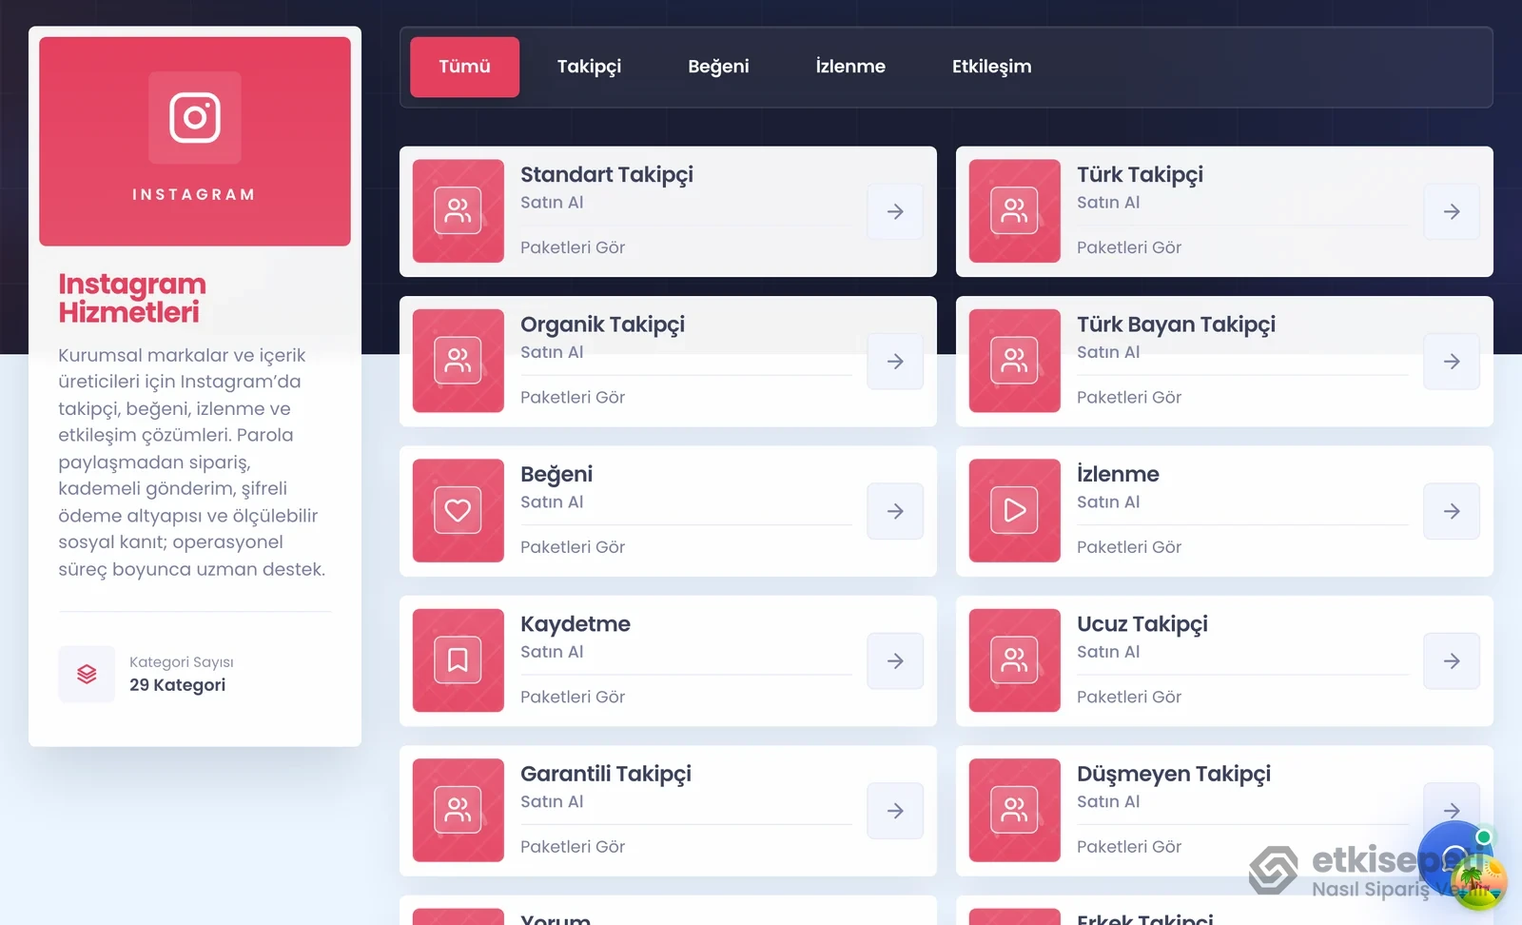Image resolution: width=1522 pixels, height=925 pixels.
Task: Click the Beğeni heart icon
Action: pyautogui.click(x=458, y=511)
